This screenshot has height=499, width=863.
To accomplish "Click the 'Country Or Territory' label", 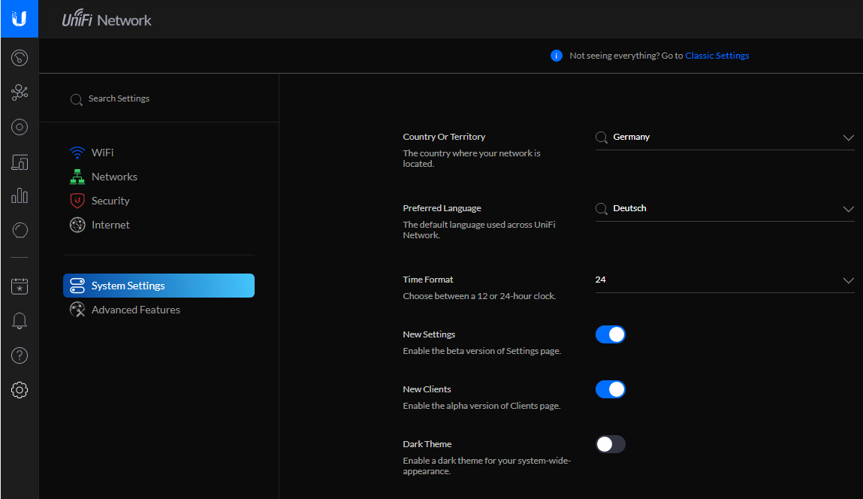I will pyautogui.click(x=444, y=137).
